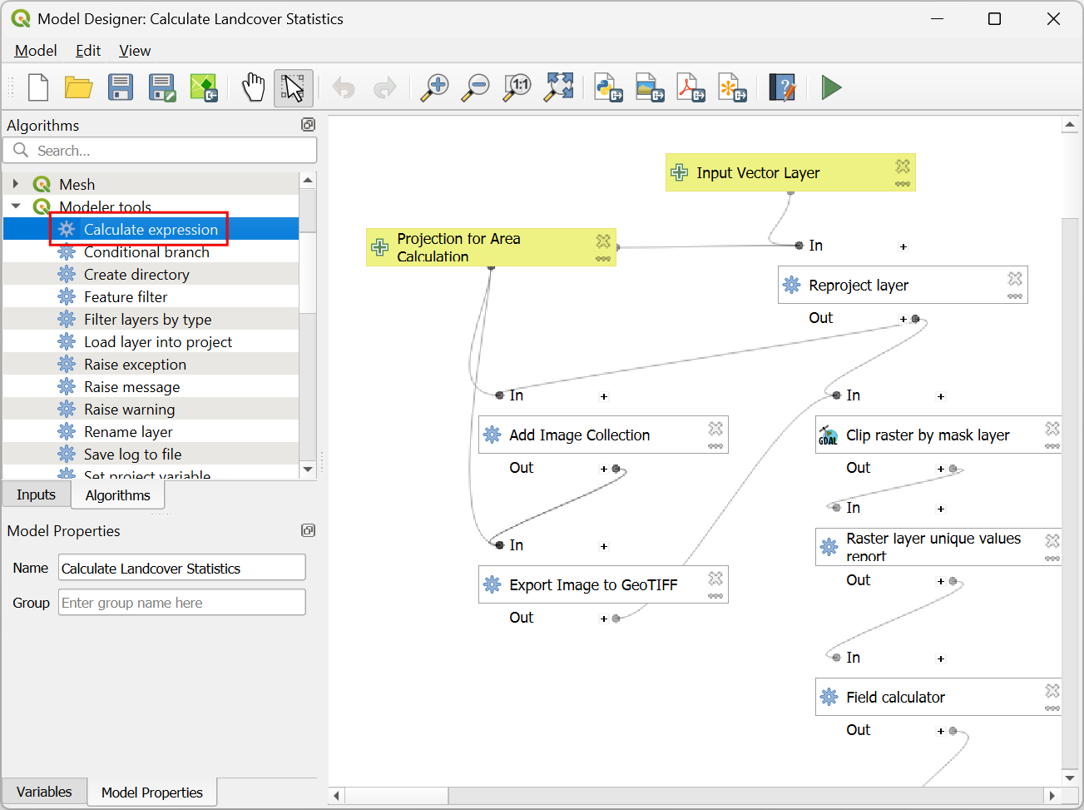Open the Edit model help icon

coord(782,87)
